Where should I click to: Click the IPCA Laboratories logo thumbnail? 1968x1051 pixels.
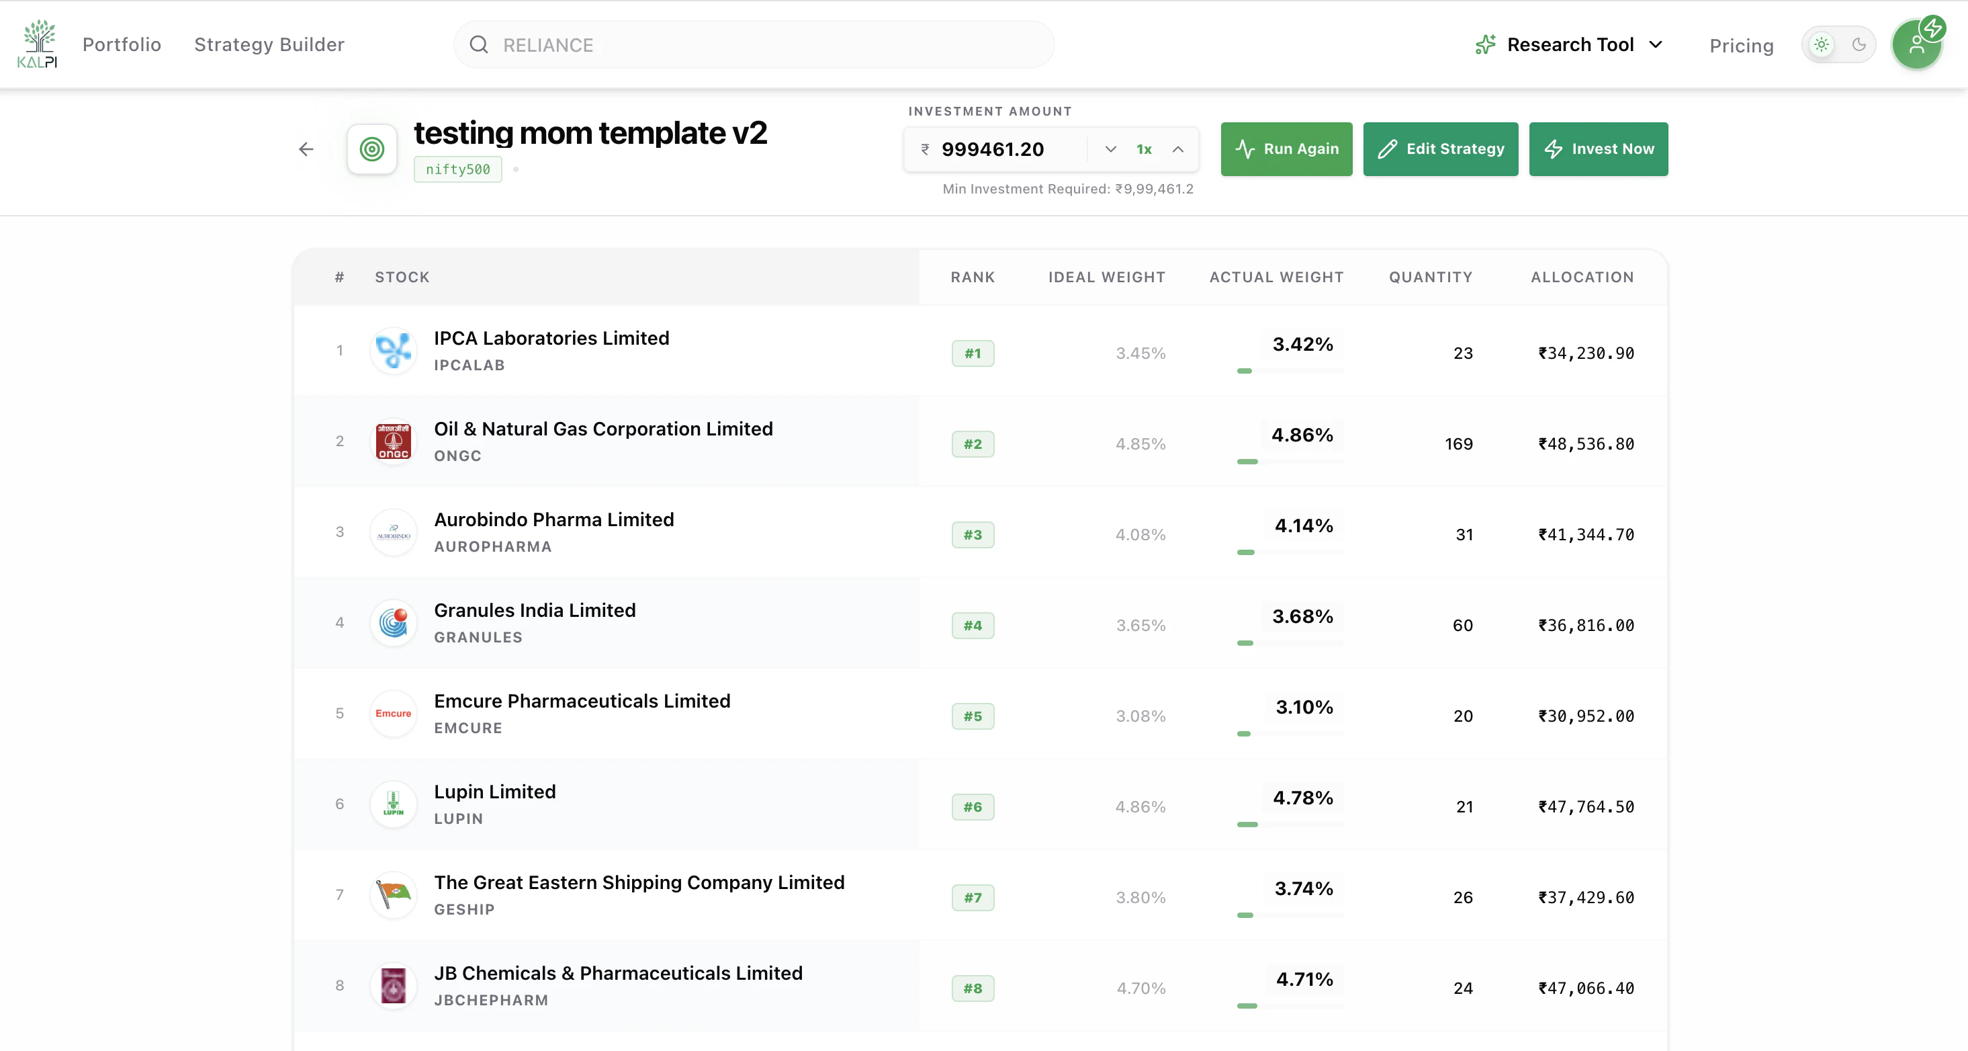pyautogui.click(x=393, y=351)
